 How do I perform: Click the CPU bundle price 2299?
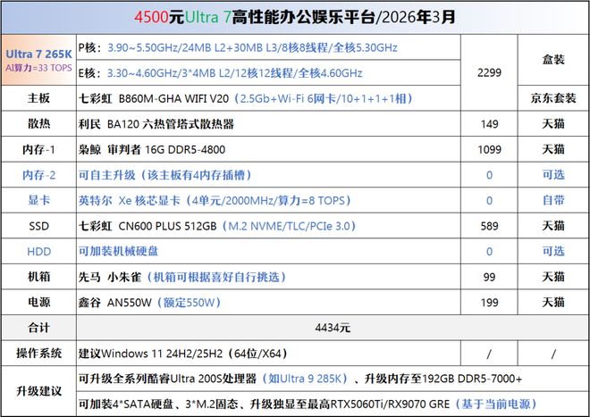point(489,72)
